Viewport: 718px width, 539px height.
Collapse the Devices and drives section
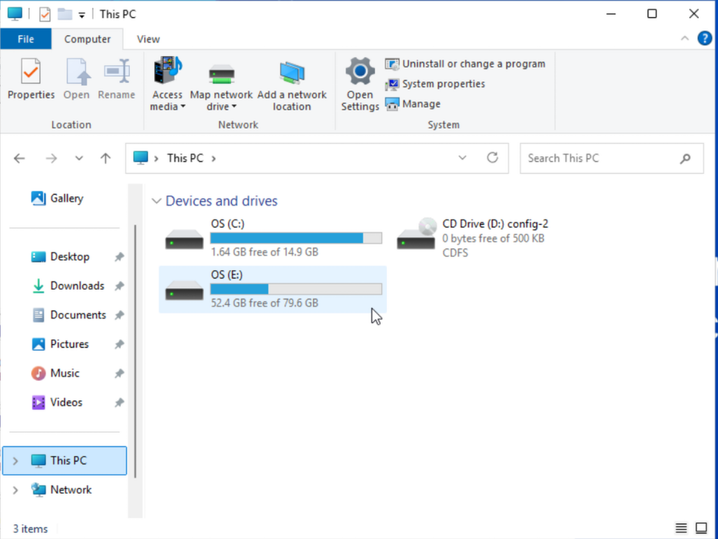(x=156, y=201)
